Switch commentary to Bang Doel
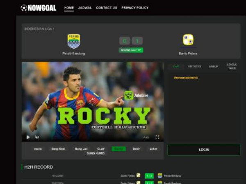246x184 pixels. point(58,149)
